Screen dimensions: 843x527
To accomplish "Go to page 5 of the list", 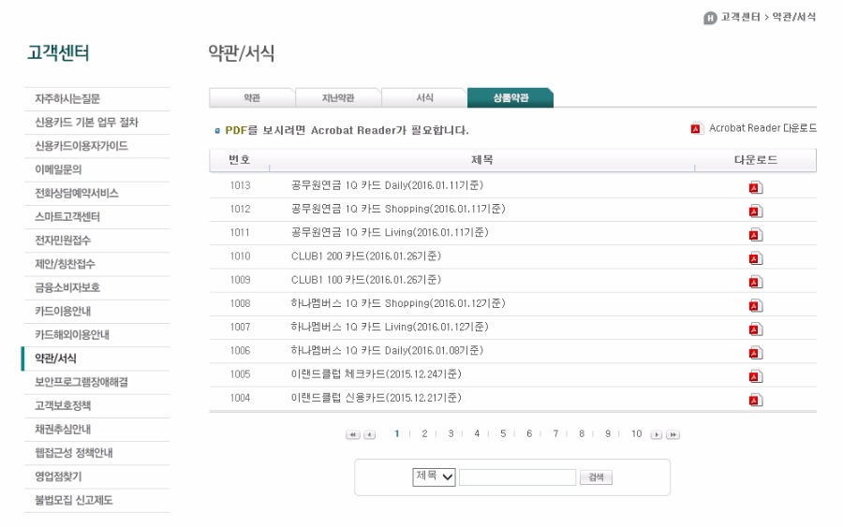I will coord(503,434).
